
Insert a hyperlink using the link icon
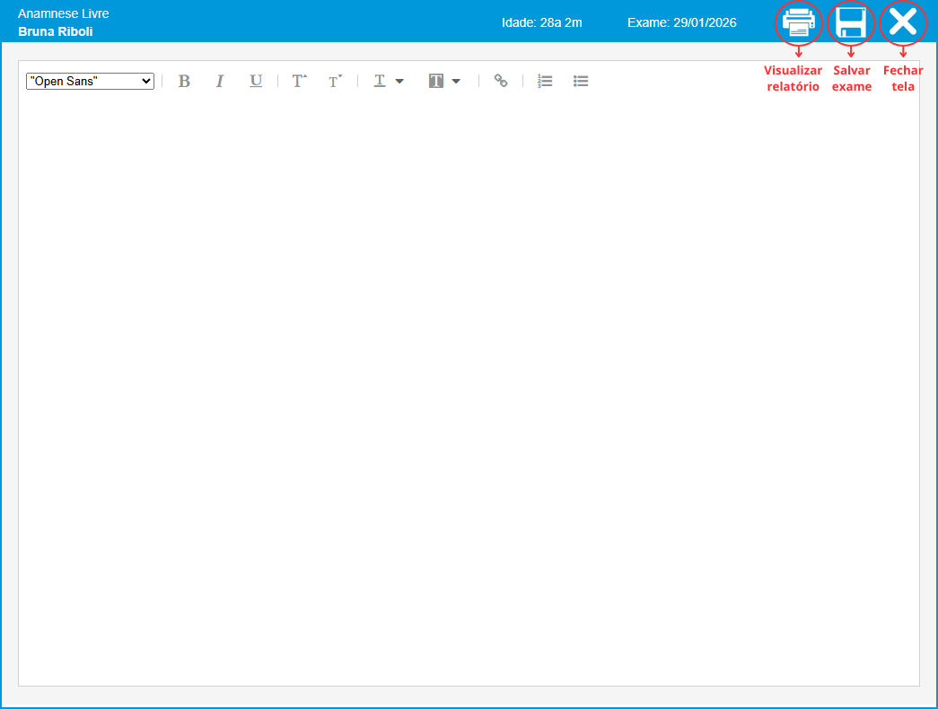501,81
